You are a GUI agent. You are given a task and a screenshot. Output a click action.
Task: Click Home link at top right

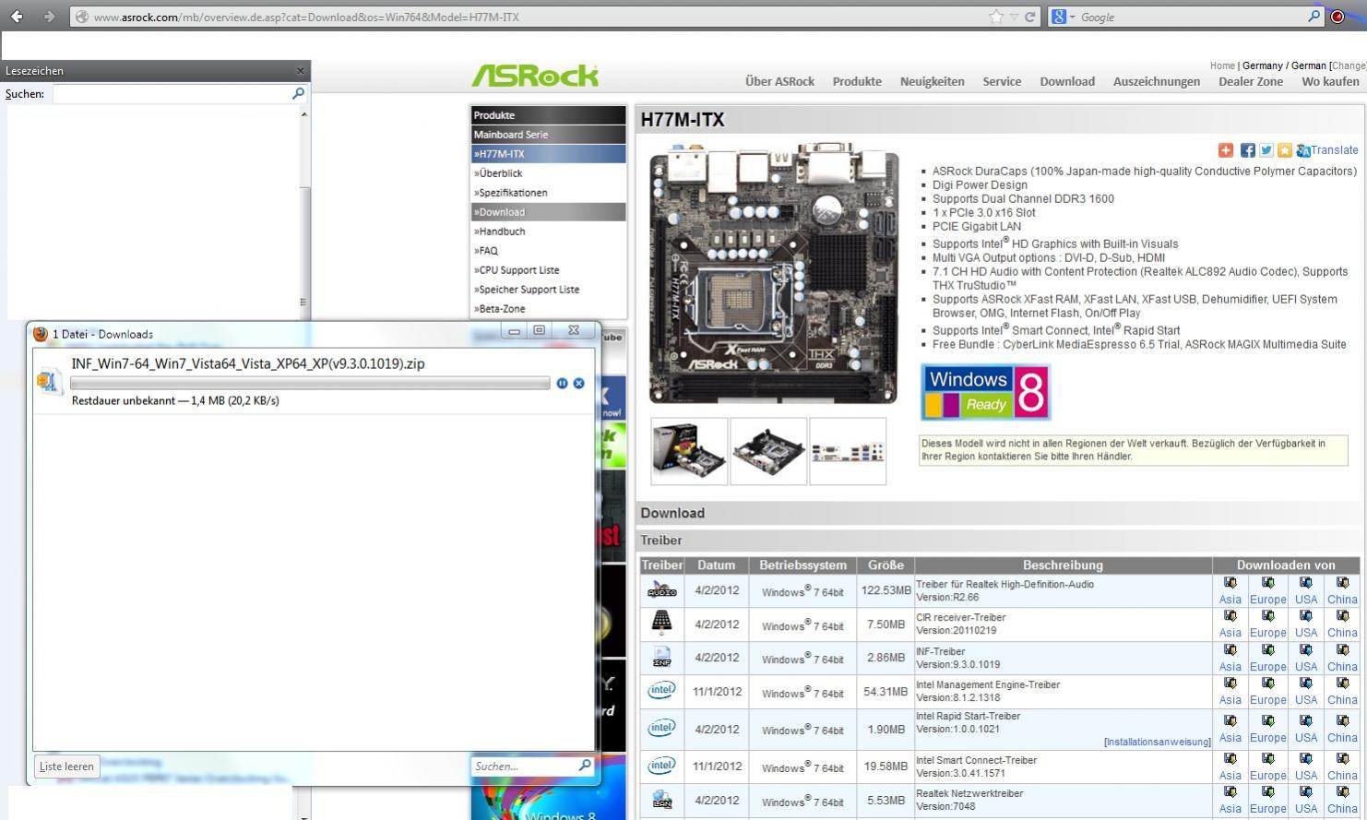click(x=1222, y=65)
